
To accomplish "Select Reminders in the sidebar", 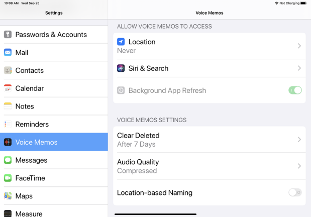I will click(x=54, y=124).
